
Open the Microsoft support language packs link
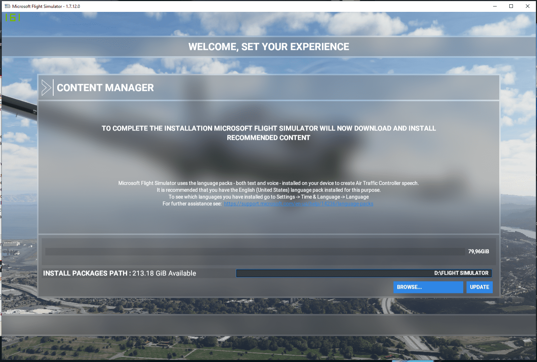pyautogui.click(x=299, y=204)
